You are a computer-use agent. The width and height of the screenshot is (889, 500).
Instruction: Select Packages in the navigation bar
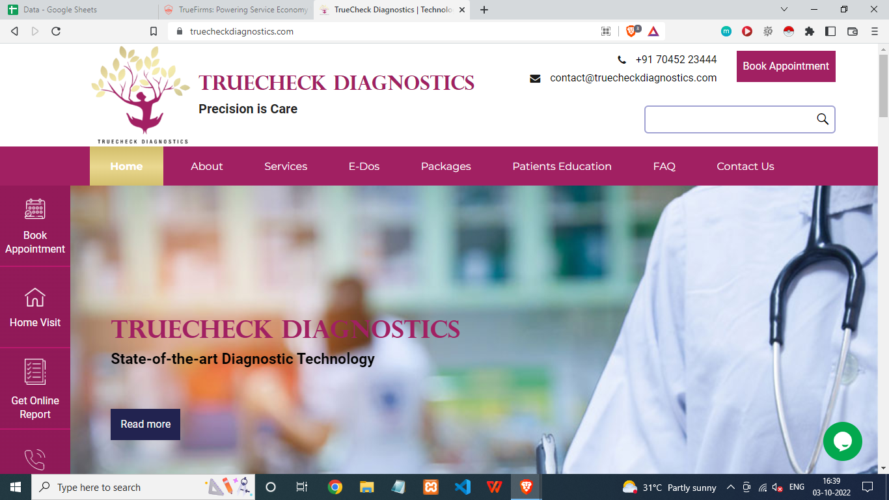click(446, 166)
